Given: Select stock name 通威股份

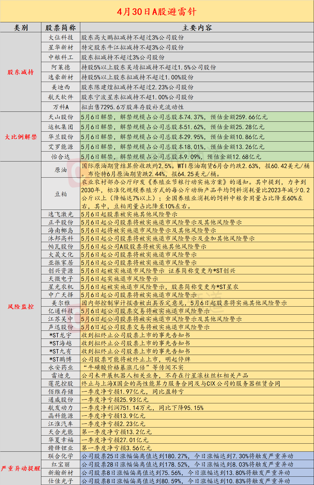Looking at the screenshot, I should 61,400.
